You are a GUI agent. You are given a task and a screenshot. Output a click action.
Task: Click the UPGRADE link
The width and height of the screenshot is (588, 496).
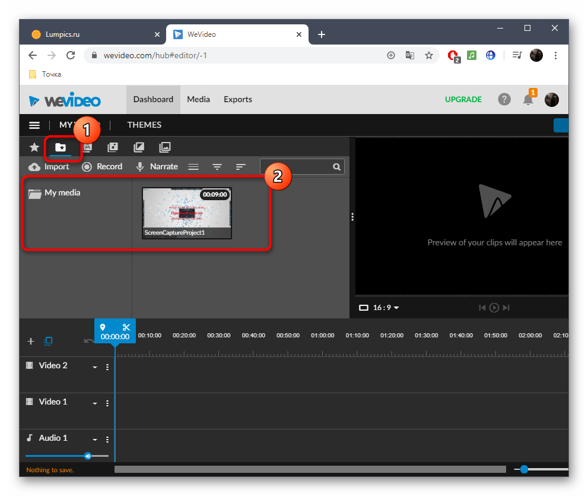point(463,99)
